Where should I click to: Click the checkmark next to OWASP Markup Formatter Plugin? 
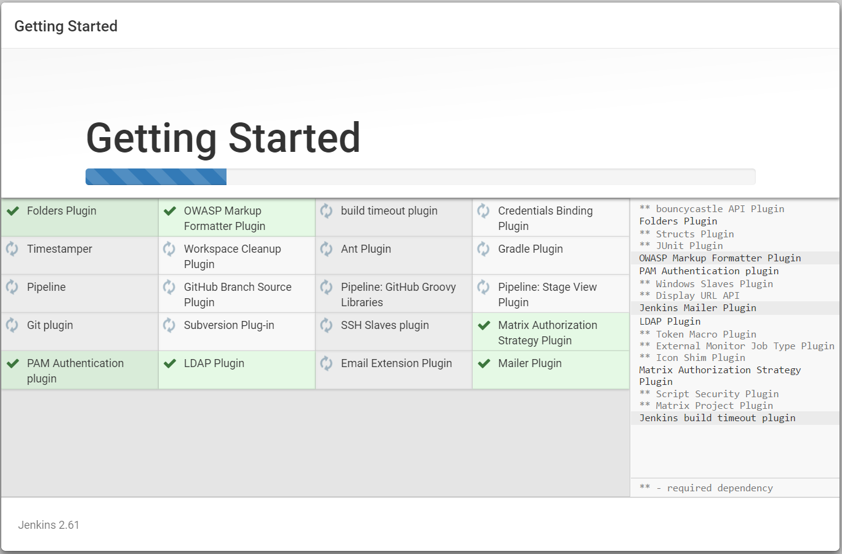pyautogui.click(x=170, y=211)
